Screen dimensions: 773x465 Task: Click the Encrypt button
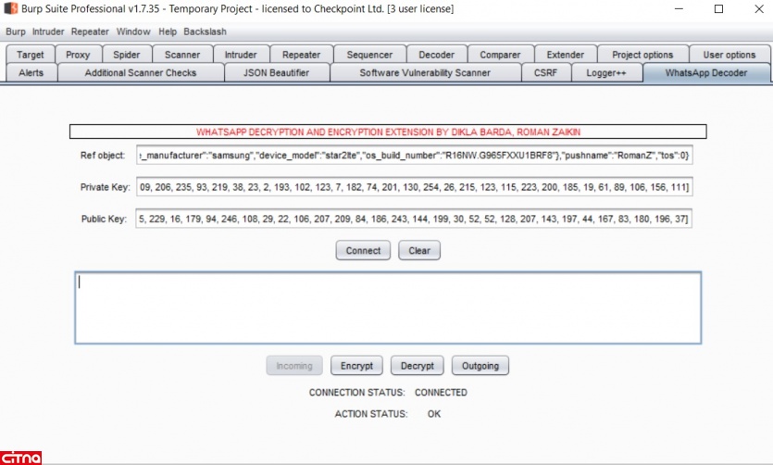pos(356,366)
